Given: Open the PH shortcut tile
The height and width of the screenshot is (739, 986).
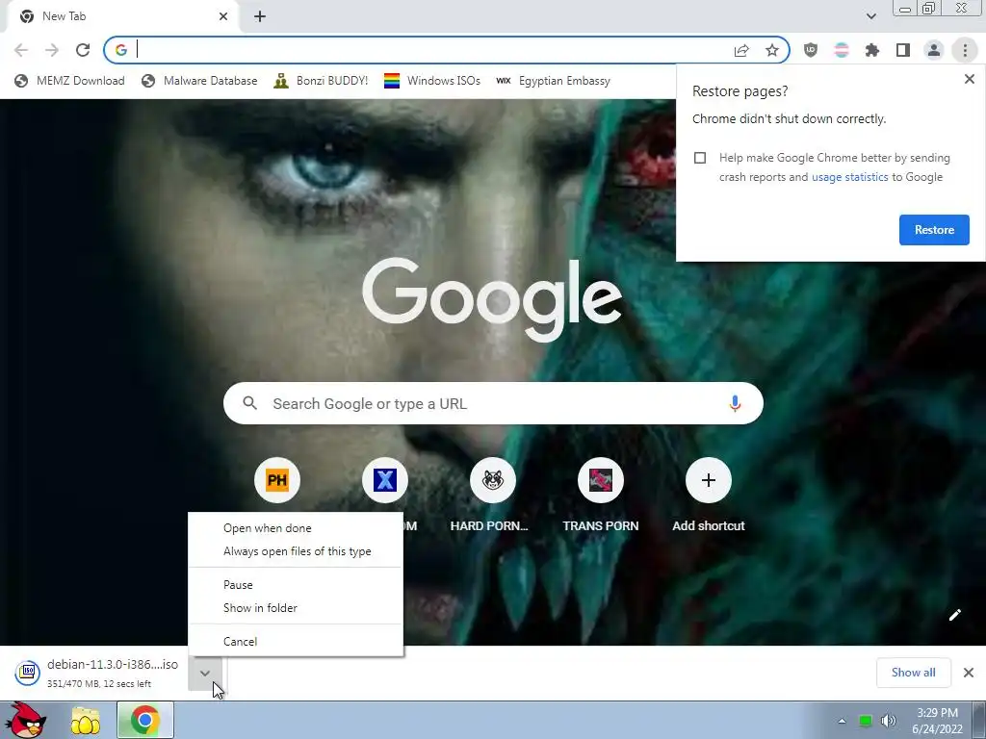Looking at the screenshot, I should 277,480.
